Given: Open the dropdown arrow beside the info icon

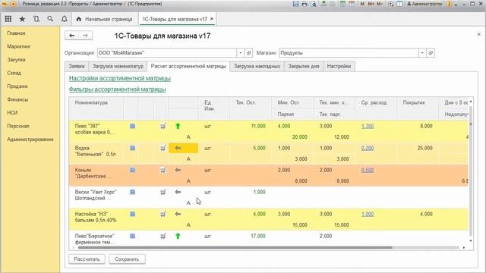Looking at the screenshot, I should pyautogui.click(x=456, y=5).
